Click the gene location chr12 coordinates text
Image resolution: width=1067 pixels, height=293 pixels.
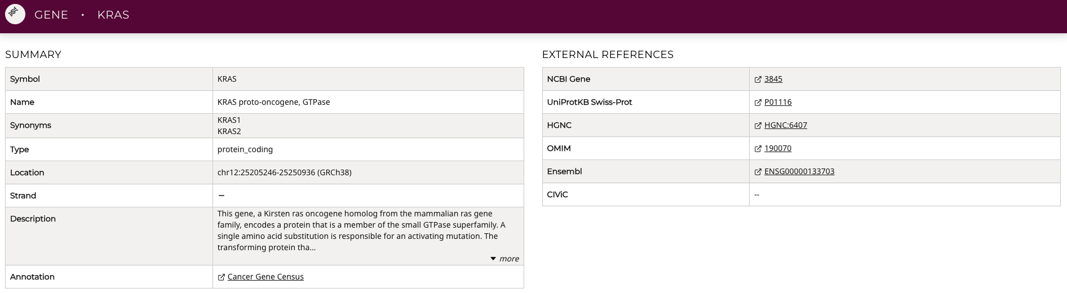[284, 172]
